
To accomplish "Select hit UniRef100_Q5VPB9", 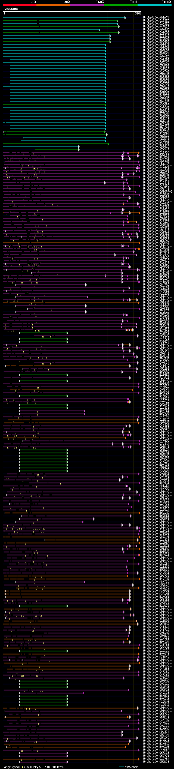I will coord(156,66).
